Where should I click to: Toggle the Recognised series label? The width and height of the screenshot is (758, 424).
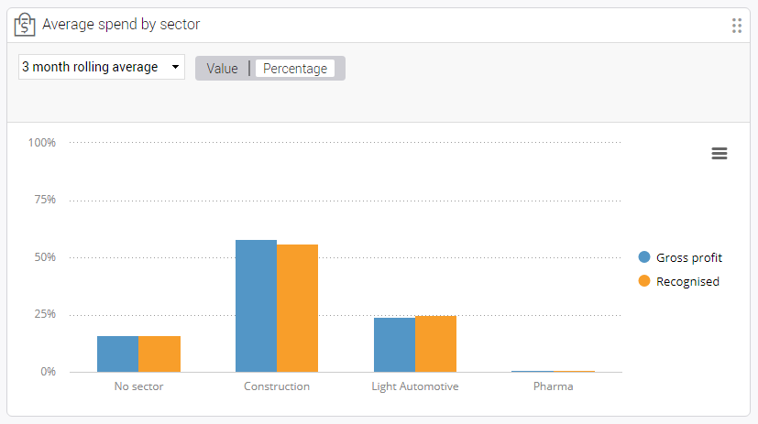[x=687, y=281]
